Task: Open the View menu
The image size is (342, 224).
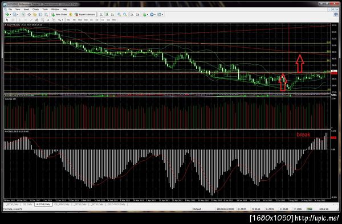Action: point(18,9)
